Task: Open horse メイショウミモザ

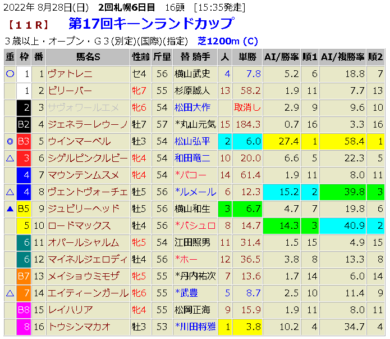Action: (x=83, y=276)
